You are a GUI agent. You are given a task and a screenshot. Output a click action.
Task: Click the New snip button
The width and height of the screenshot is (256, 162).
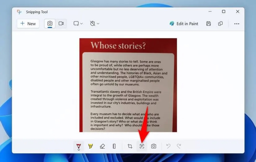tap(28, 24)
